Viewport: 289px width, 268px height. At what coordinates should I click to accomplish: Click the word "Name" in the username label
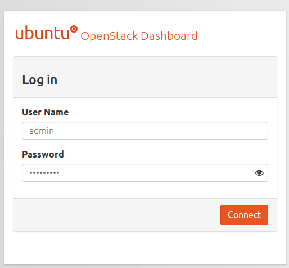tap(56, 112)
